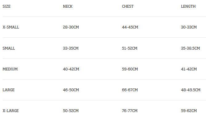The height and width of the screenshot is (120, 206).
Task: Select the MEDIUM size row label
Action: pos(10,69)
